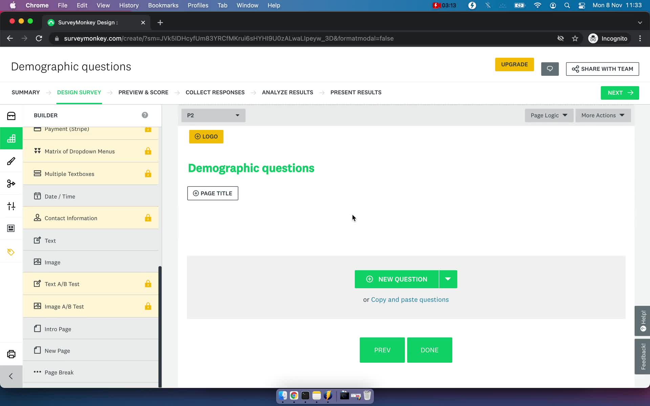Expand the More Actions dropdown button
This screenshot has height=406, width=650.
point(603,115)
